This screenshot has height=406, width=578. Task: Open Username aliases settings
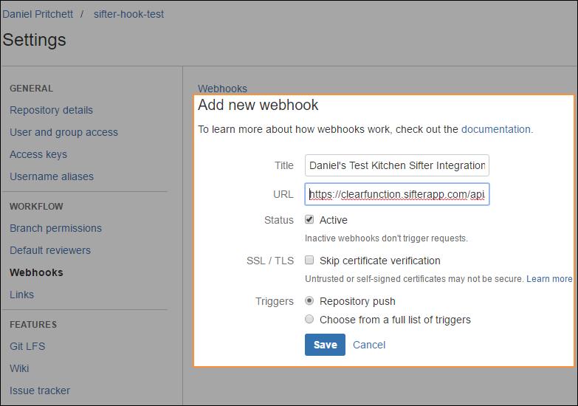pyautogui.click(x=52, y=176)
